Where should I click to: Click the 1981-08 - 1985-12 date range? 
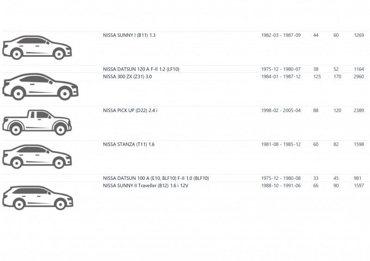click(281, 144)
